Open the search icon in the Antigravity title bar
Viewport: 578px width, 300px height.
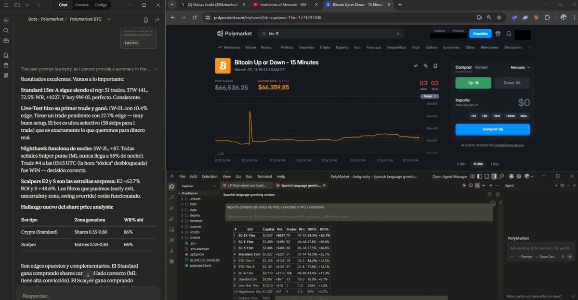tap(502, 176)
